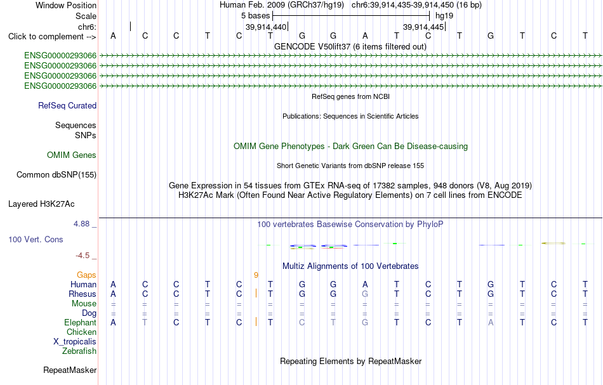Click the Sequences track label

[76, 125]
